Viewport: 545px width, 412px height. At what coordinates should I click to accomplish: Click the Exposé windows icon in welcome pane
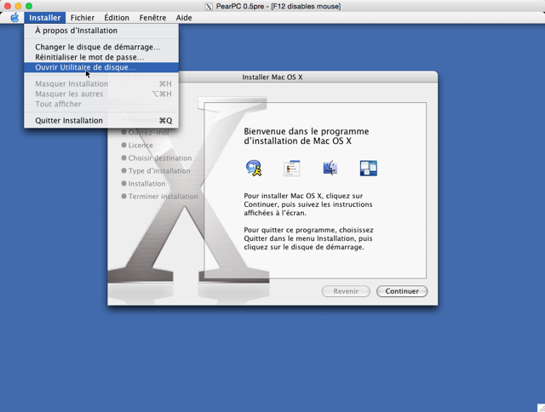pyautogui.click(x=369, y=169)
